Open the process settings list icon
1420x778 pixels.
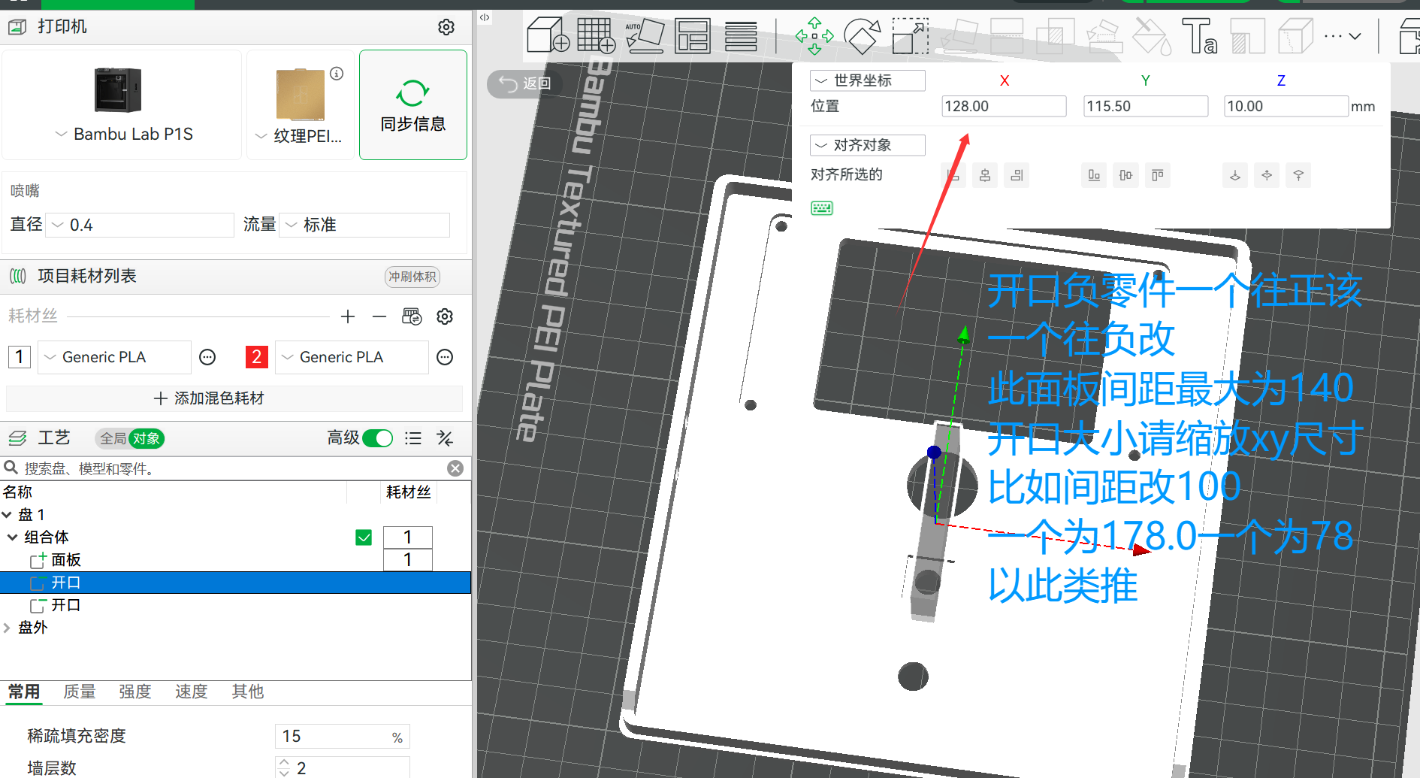tap(413, 438)
